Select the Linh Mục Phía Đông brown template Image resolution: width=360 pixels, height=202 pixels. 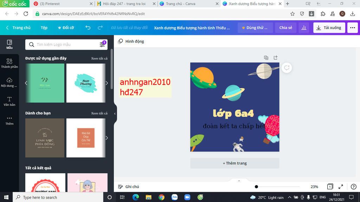point(45,138)
